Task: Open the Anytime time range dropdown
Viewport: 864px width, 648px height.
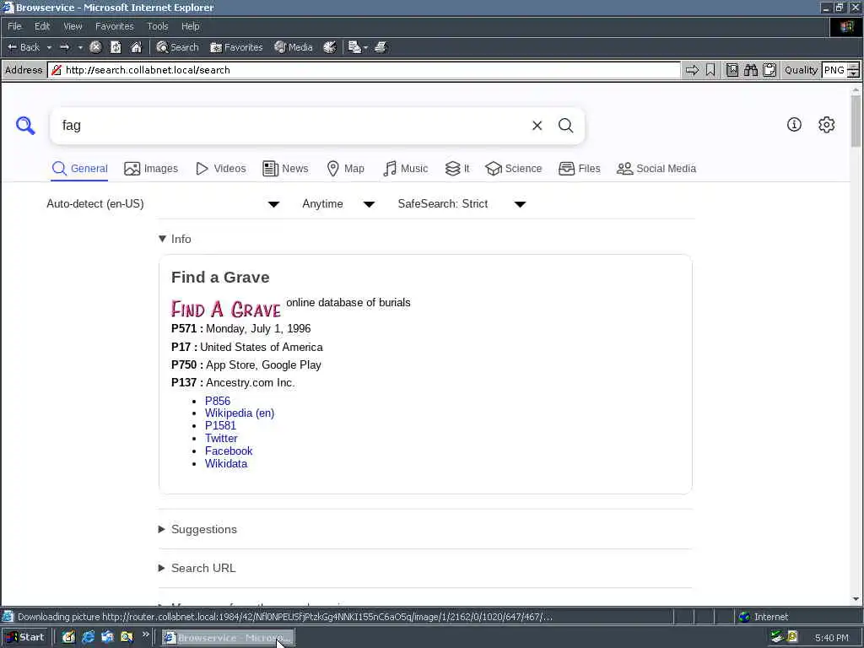Action: point(338,204)
